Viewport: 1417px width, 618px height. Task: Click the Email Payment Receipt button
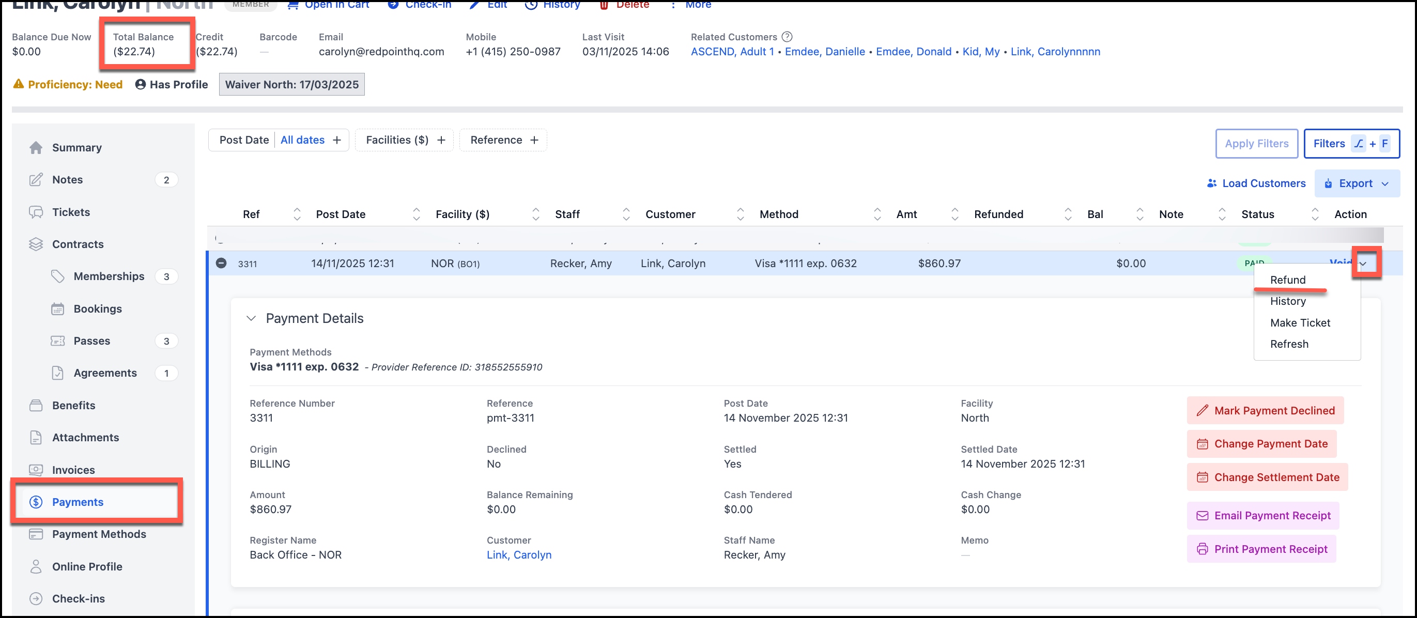[x=1262, y=516]
